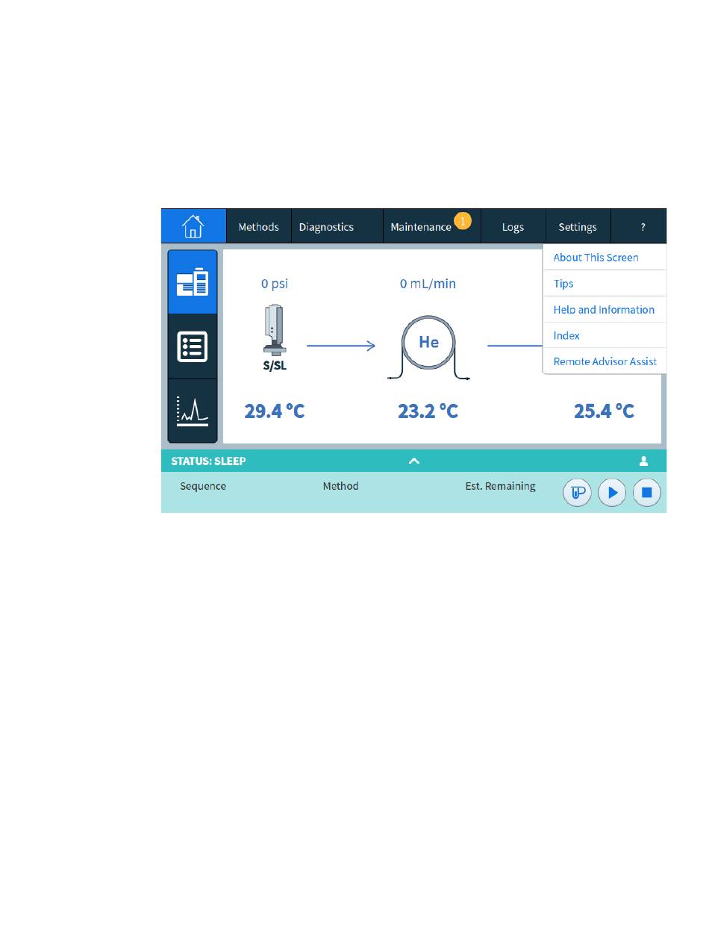Click the S/SL inlet icon
709x946 pixels.
275,331
